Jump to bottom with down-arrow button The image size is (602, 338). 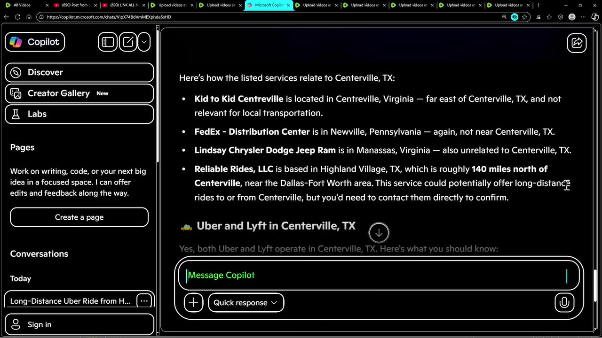[x=379, y=232]
